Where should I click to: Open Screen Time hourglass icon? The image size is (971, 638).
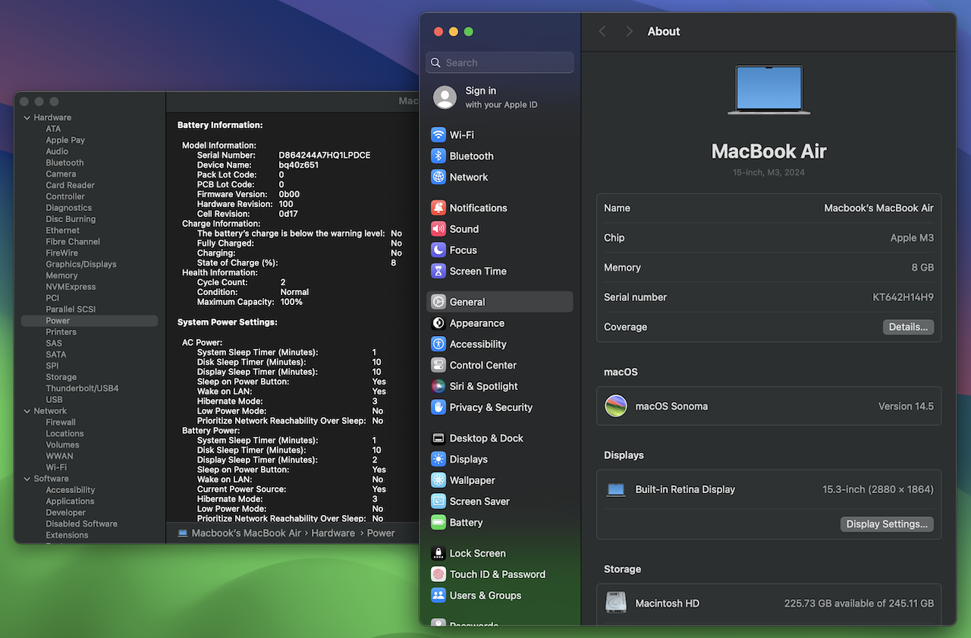pyautogui.click(x=438, y=272)
